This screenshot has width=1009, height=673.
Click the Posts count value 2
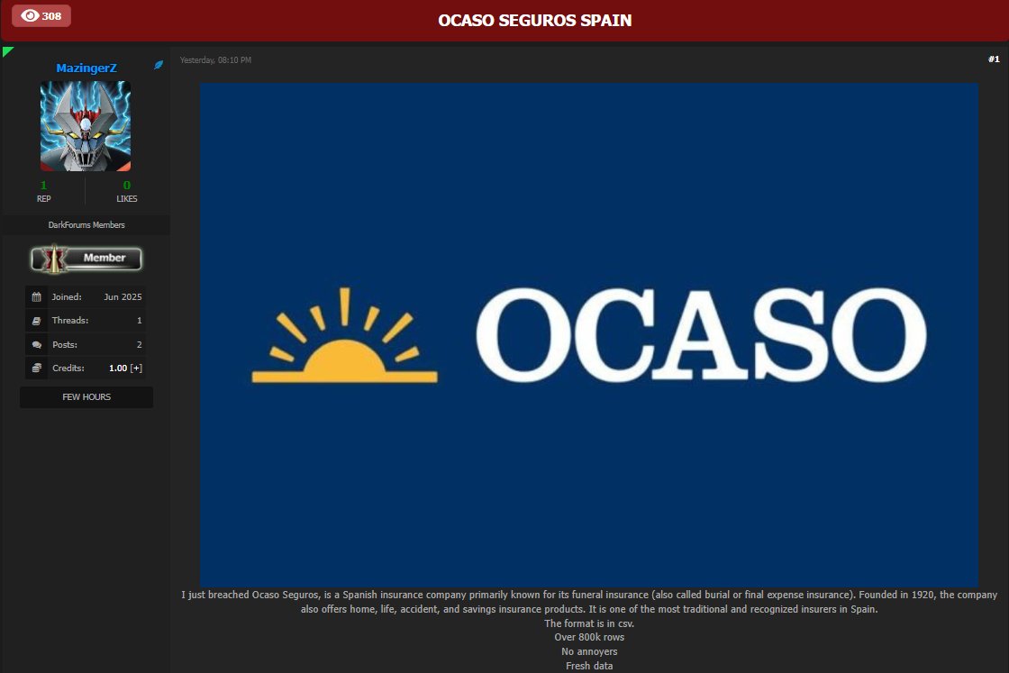tap(139, 345)
